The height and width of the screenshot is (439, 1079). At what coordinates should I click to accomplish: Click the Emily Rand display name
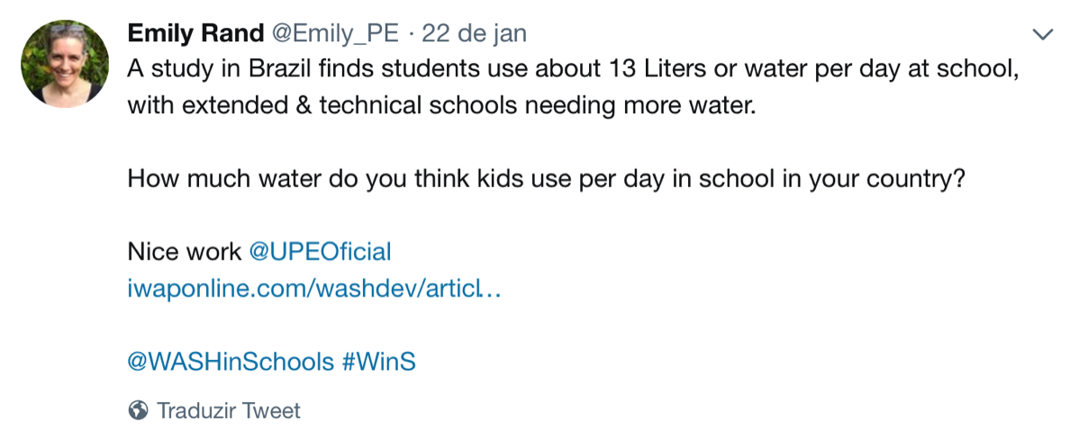point(195,34)
